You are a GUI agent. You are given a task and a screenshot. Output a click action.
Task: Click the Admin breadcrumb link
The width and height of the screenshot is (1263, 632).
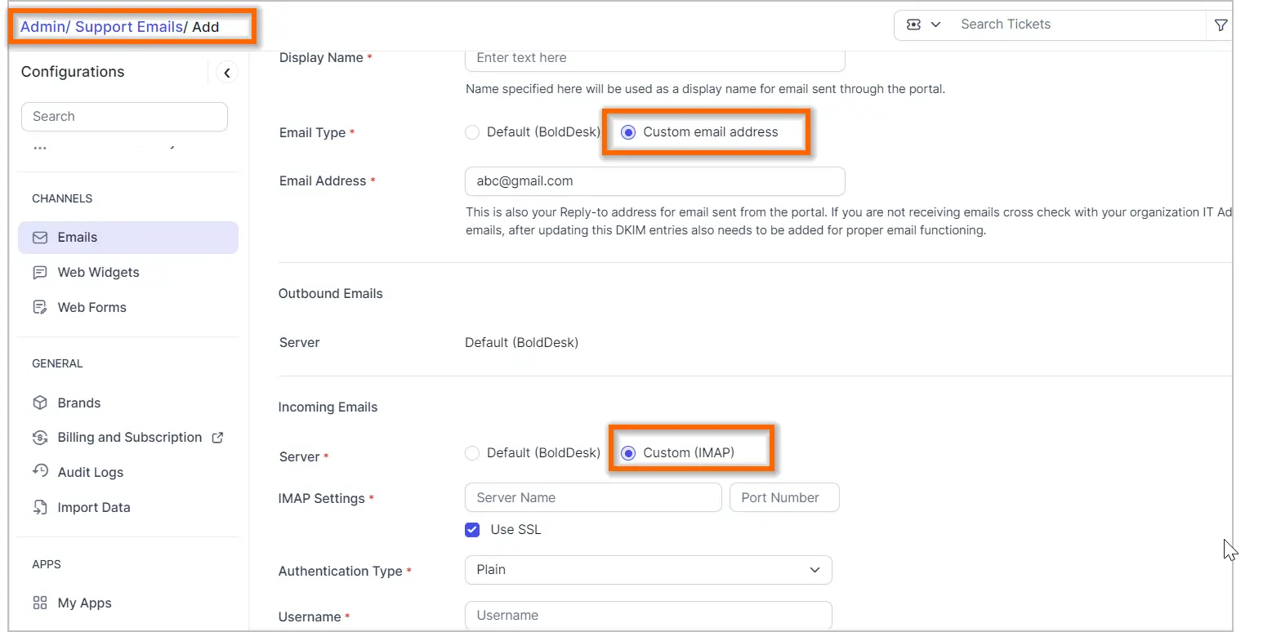click(x=42, y=27)
